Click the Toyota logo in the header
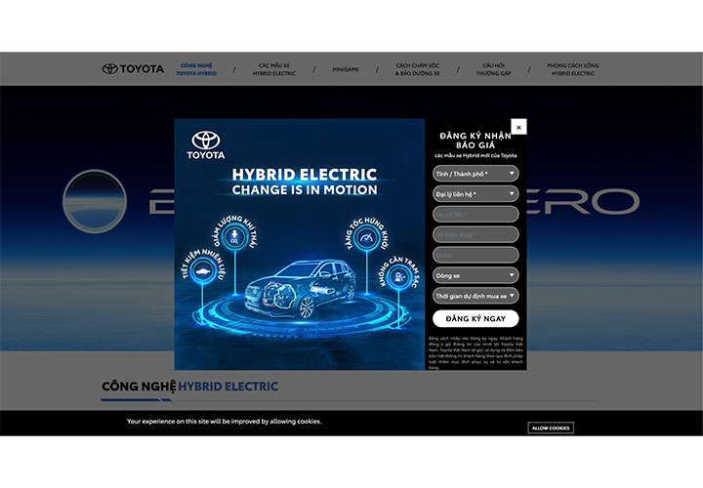The height and width of the screenshot is (488, 703). [x=133, y=69]
